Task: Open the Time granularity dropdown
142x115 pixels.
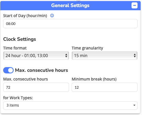Action: (x=105, y=56)
